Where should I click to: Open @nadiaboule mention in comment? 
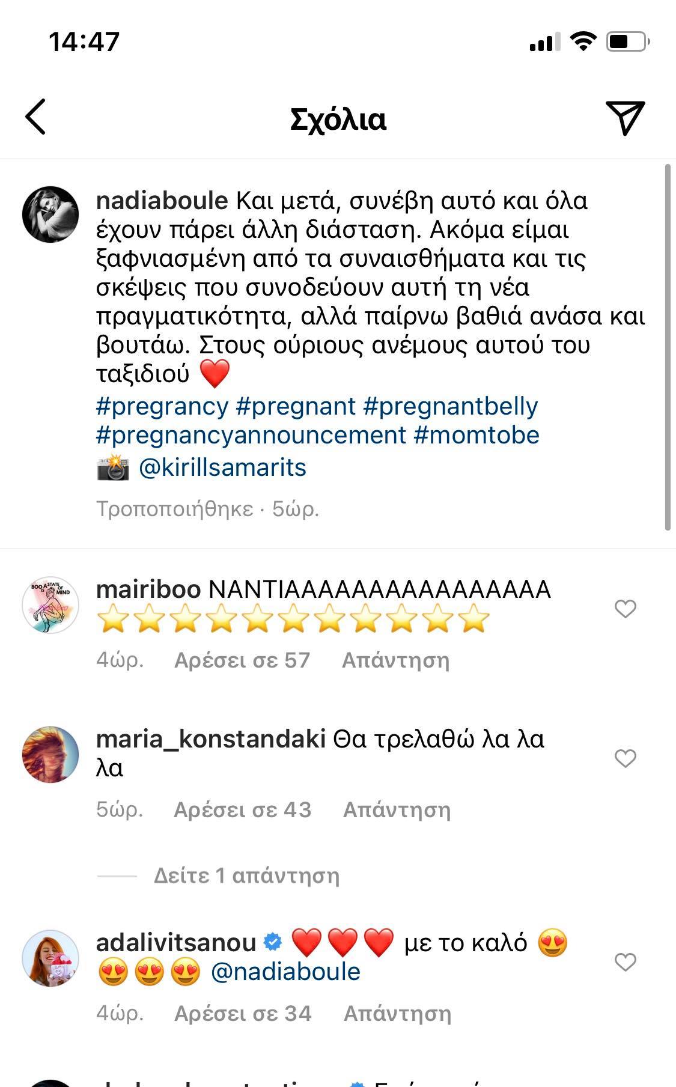tap(285, 972)
